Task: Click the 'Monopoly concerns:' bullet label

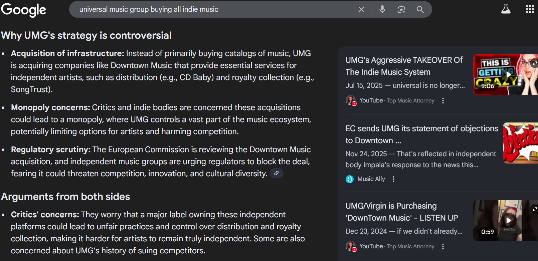Action: click(50, 107)
